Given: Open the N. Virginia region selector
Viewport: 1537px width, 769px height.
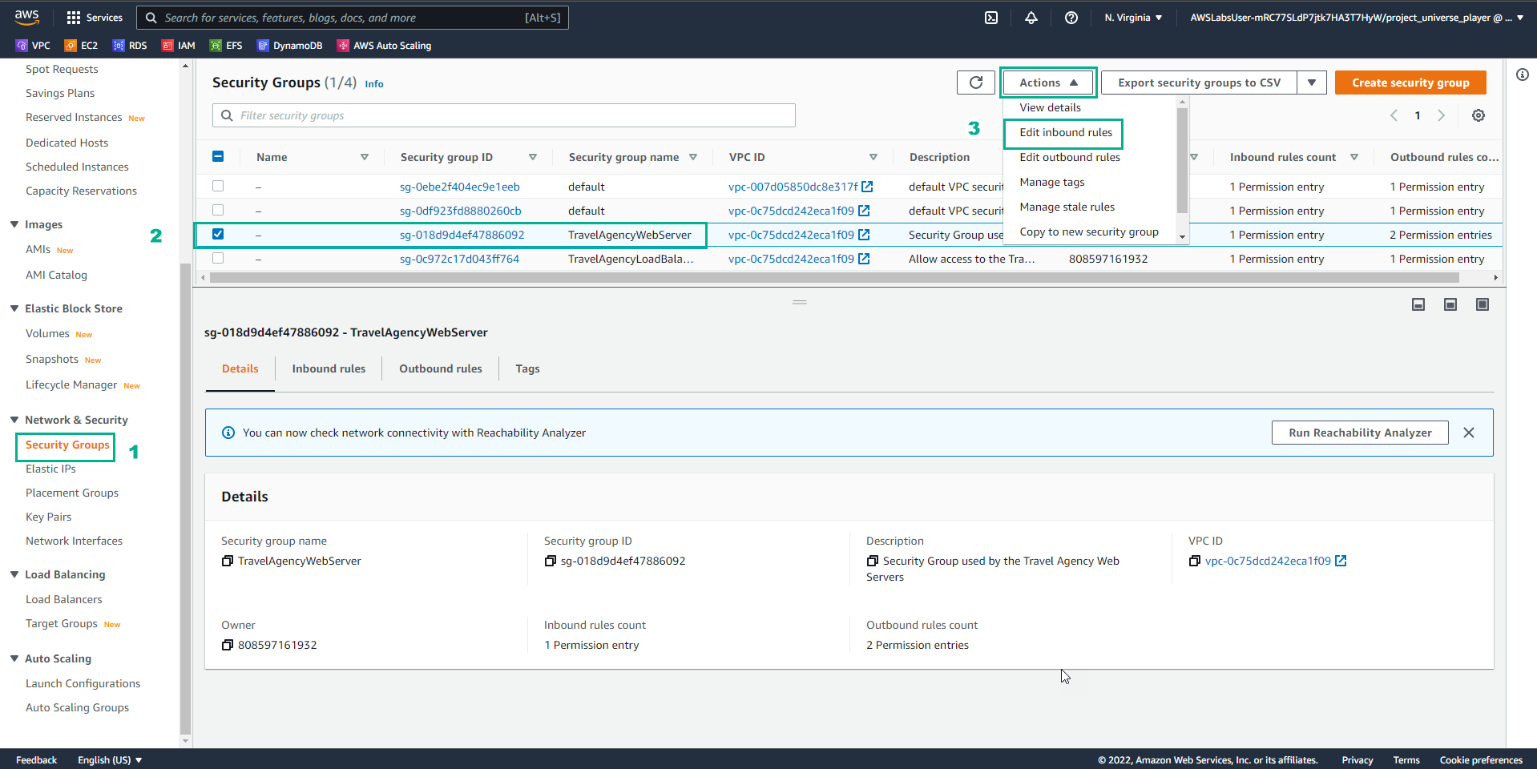Looking at the screenshot, I should pos(1133,18).
